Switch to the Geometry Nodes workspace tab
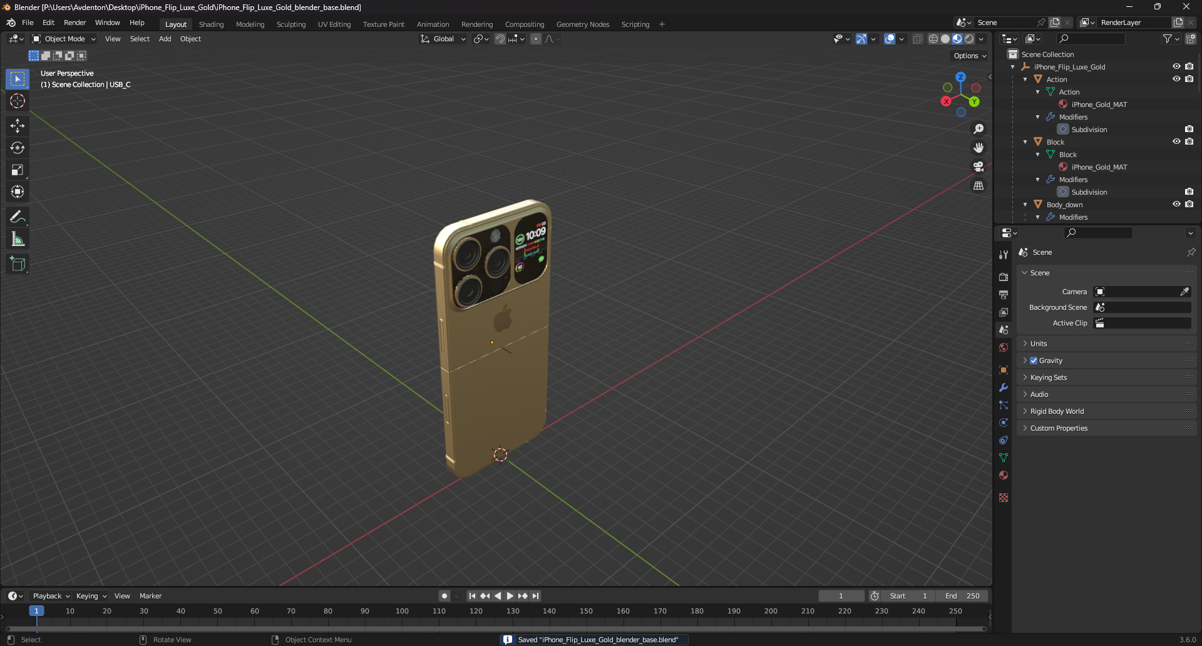This screenshot has width=1202, height=646. click(583, 24)
